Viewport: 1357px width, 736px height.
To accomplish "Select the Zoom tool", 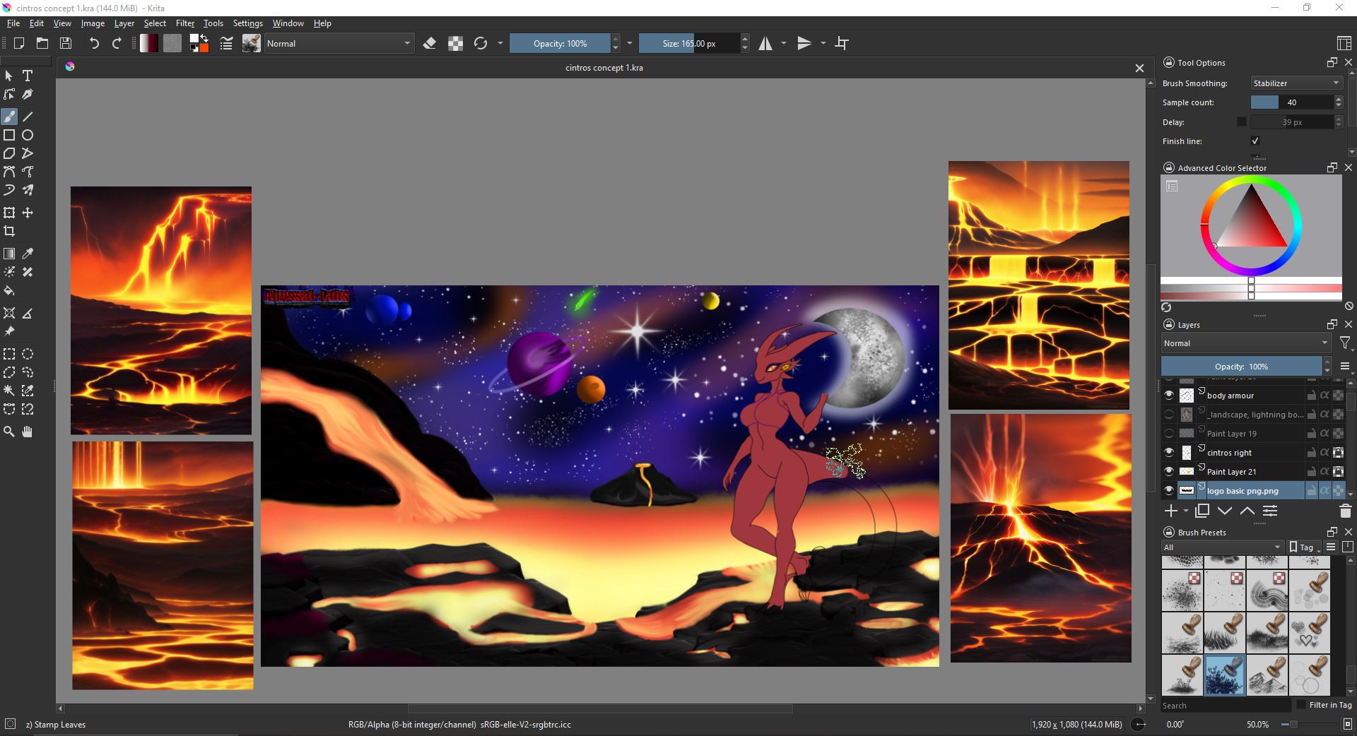I will coord(9,432).
